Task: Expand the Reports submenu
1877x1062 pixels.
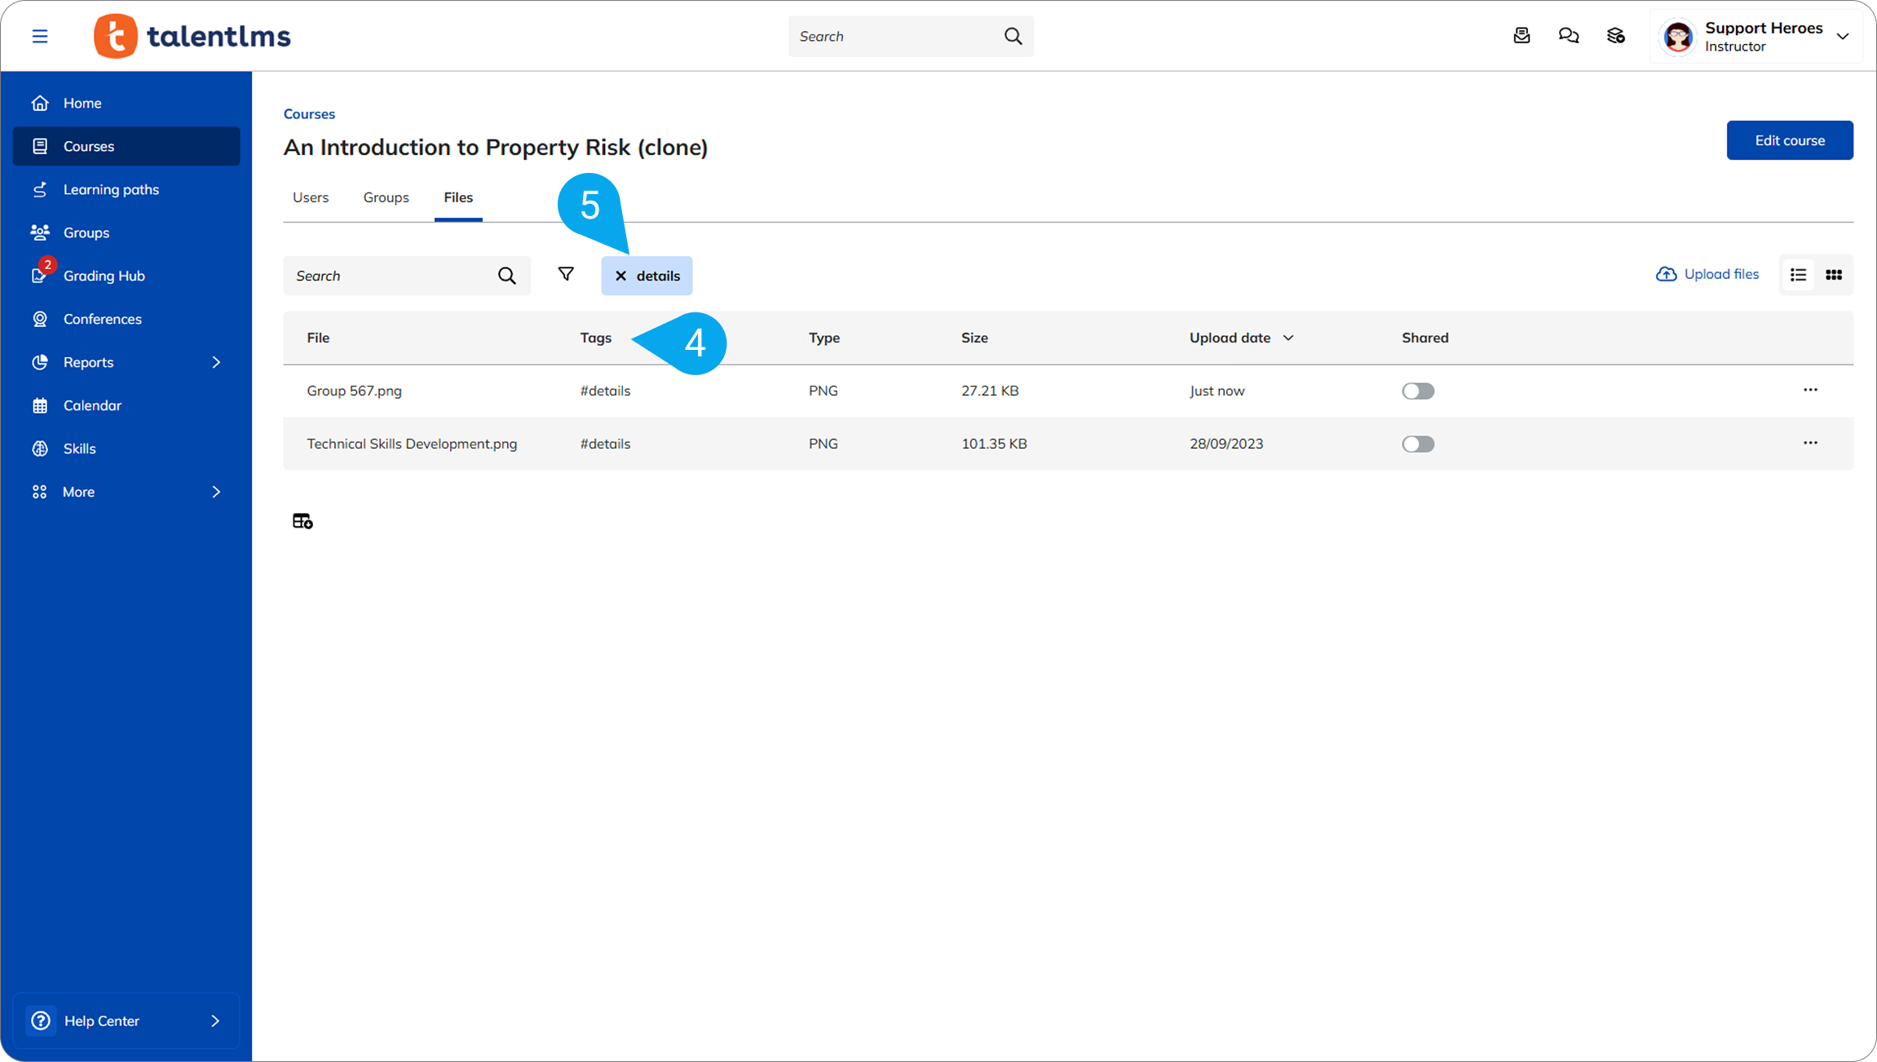Action: 216,362
